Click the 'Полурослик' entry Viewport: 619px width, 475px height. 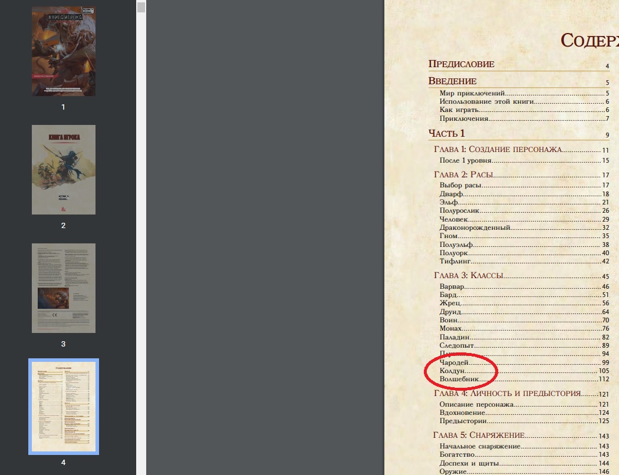pyautogui.click(x=459, y=210)
